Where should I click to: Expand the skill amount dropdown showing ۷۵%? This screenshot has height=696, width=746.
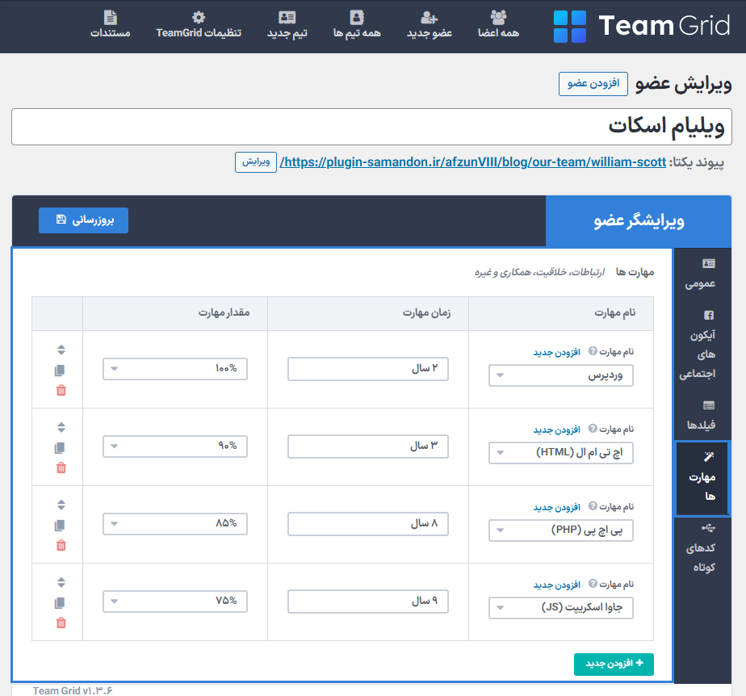(175, 602)
